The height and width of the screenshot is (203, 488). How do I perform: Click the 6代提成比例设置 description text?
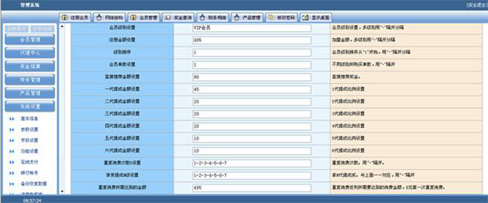click(x=348, y=151)
